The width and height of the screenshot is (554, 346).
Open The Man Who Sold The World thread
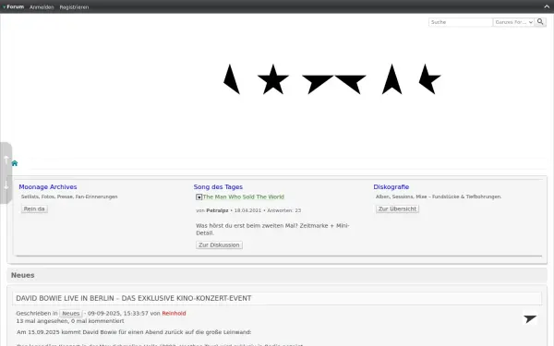244,197
